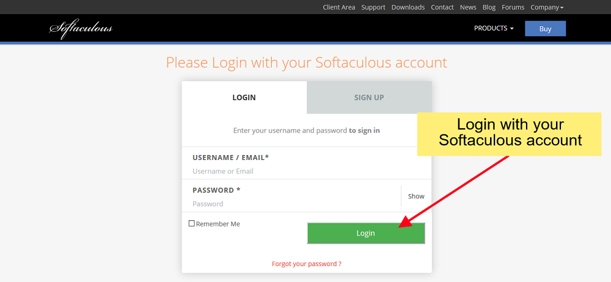Open Forgot your password link
This screenshot has width=611, height=282.
pos(307,264)
